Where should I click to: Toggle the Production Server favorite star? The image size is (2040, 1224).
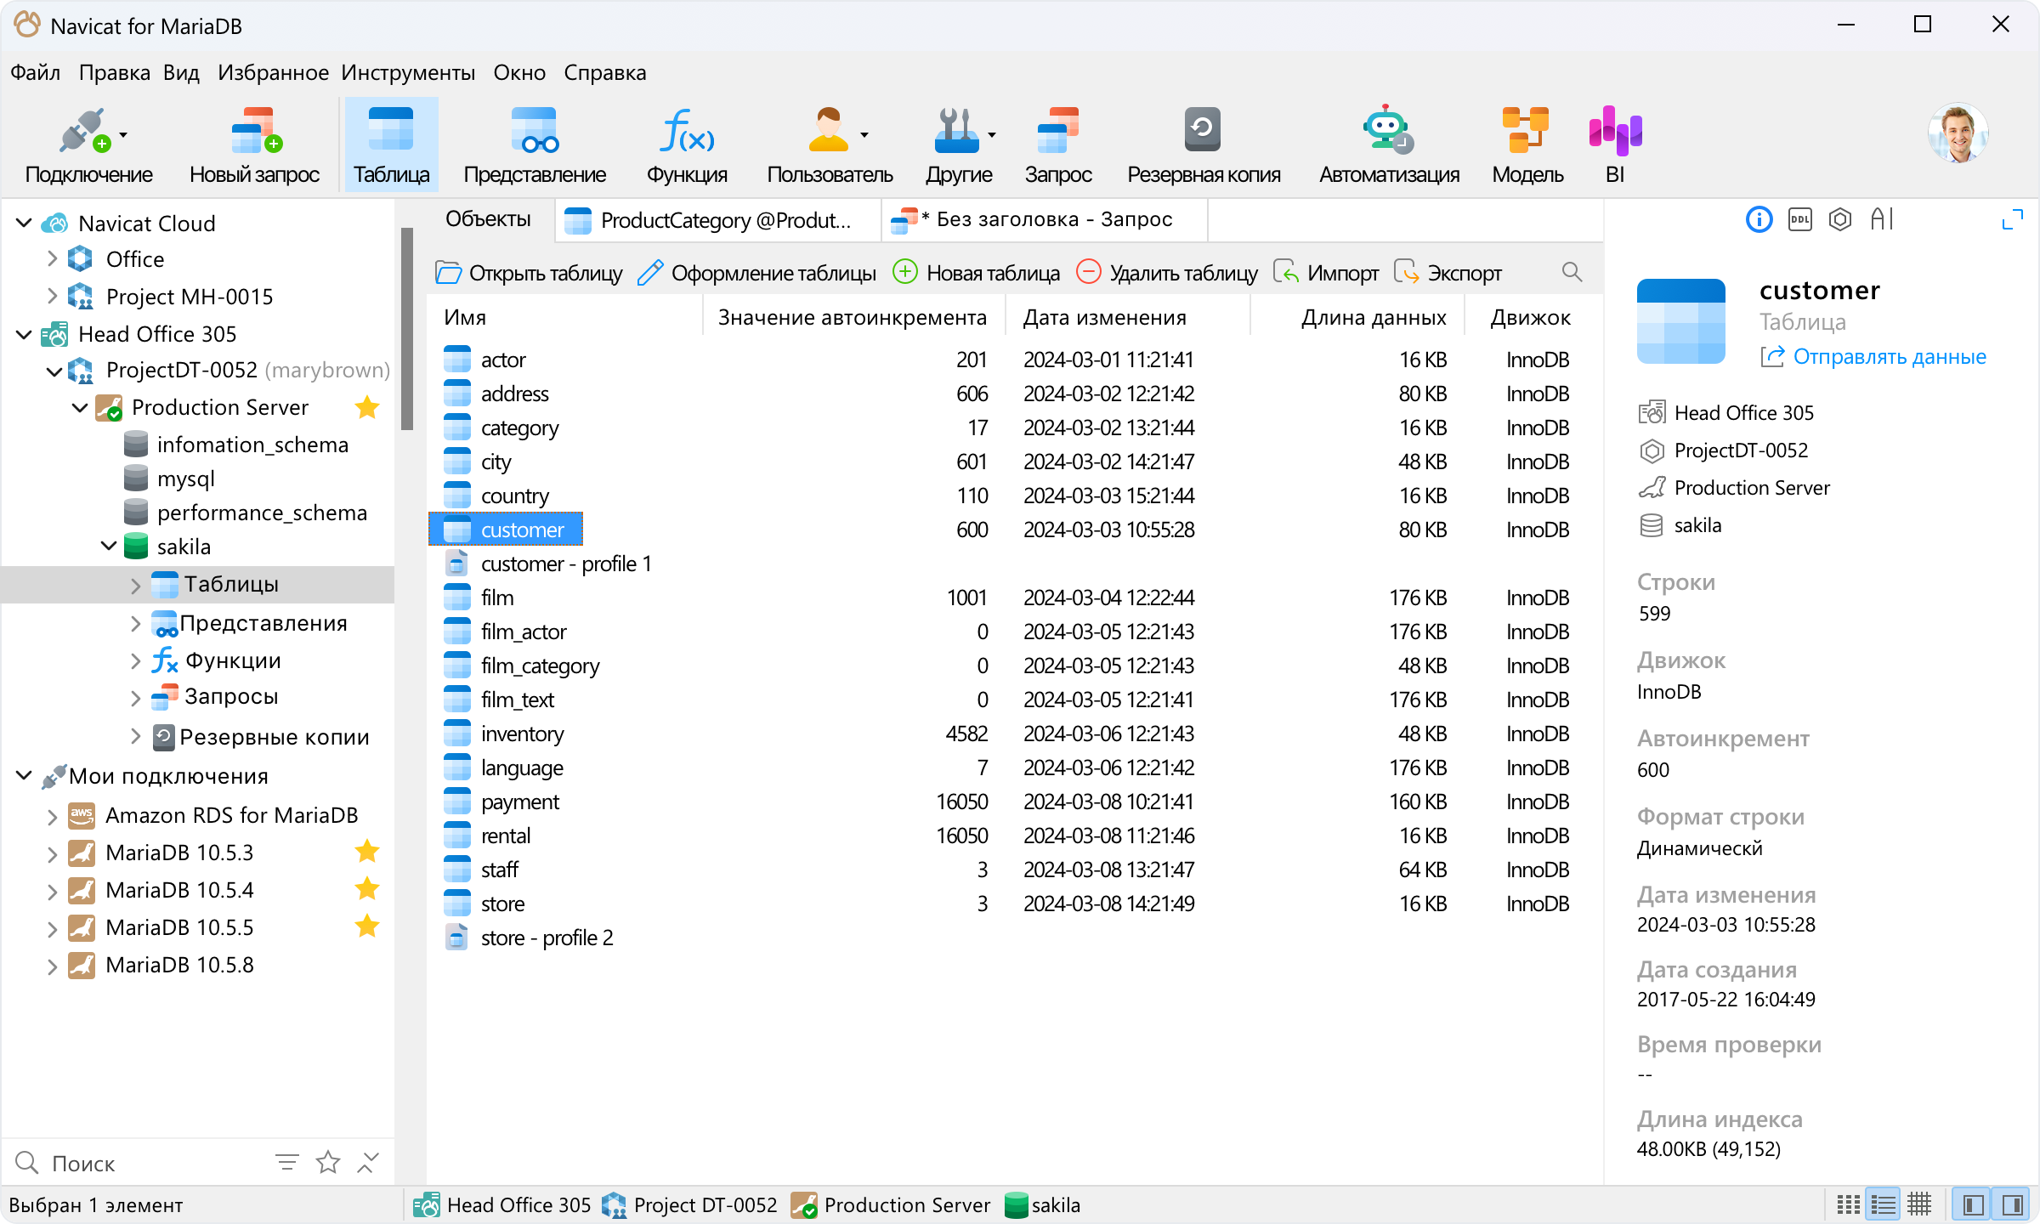[367, 407]
